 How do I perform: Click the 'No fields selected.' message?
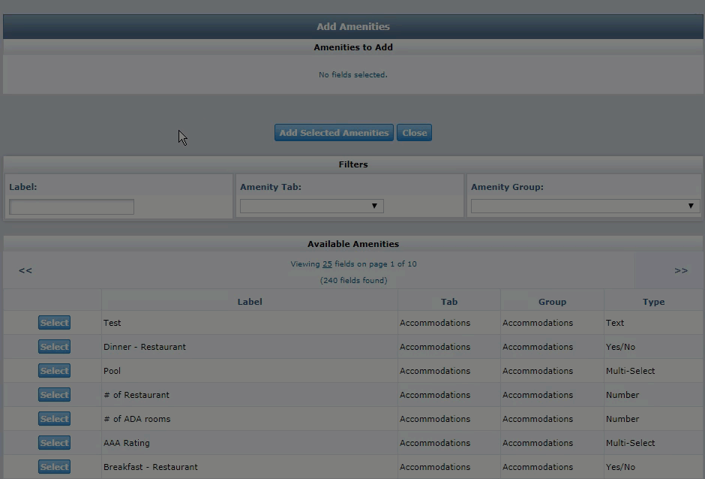coord(353,75)
